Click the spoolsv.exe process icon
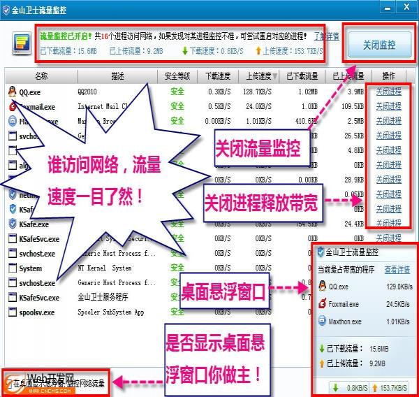419x397 pixels. click(12, 312)
